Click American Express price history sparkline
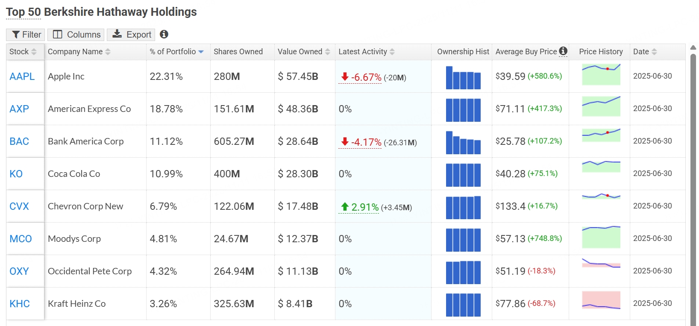Image resolution: width=699 pixels, height=326 pixels. click(x=601, y=106)
